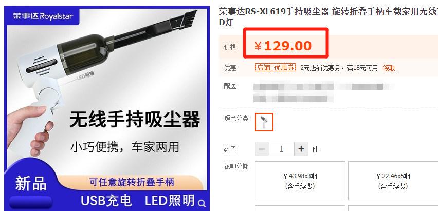Viewport: 438px width, 211px height.
Task: Click the 店铺优惠券 tag
Action: click(275, 68)
